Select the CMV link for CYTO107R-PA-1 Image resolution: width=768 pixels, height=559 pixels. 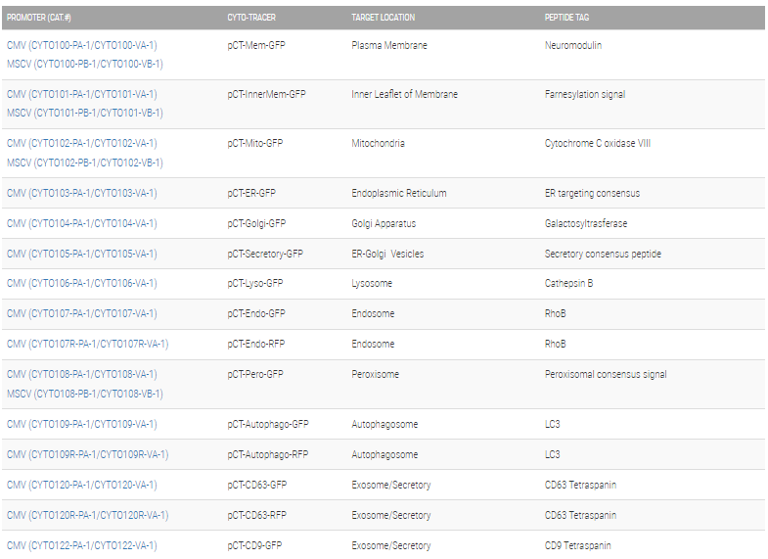point(87,344)
